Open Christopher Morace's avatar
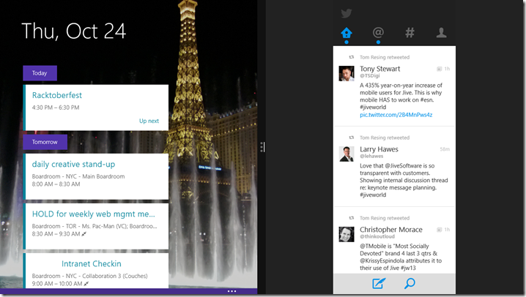The height and width of the screenshot is (297, 526). [x=347, y=234]
